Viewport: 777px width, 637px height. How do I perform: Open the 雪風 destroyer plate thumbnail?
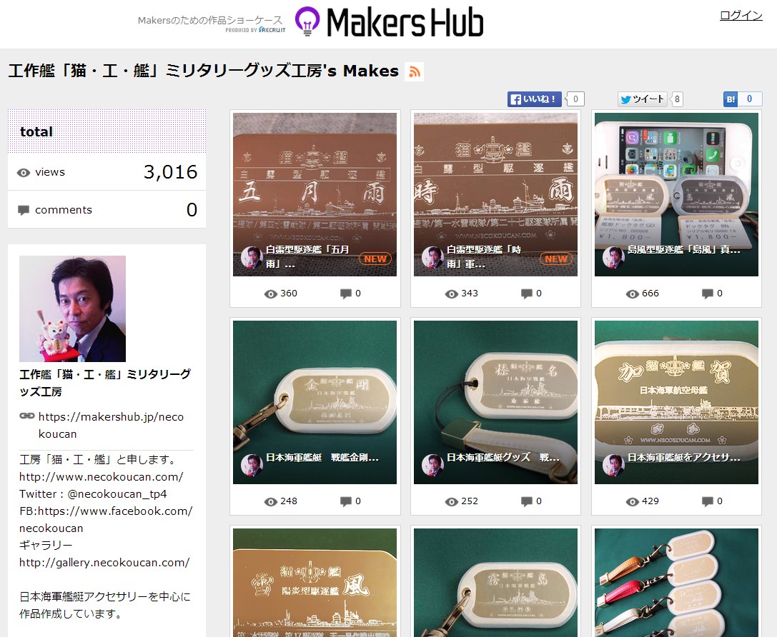pyautogui.click(x=315, y=583)
